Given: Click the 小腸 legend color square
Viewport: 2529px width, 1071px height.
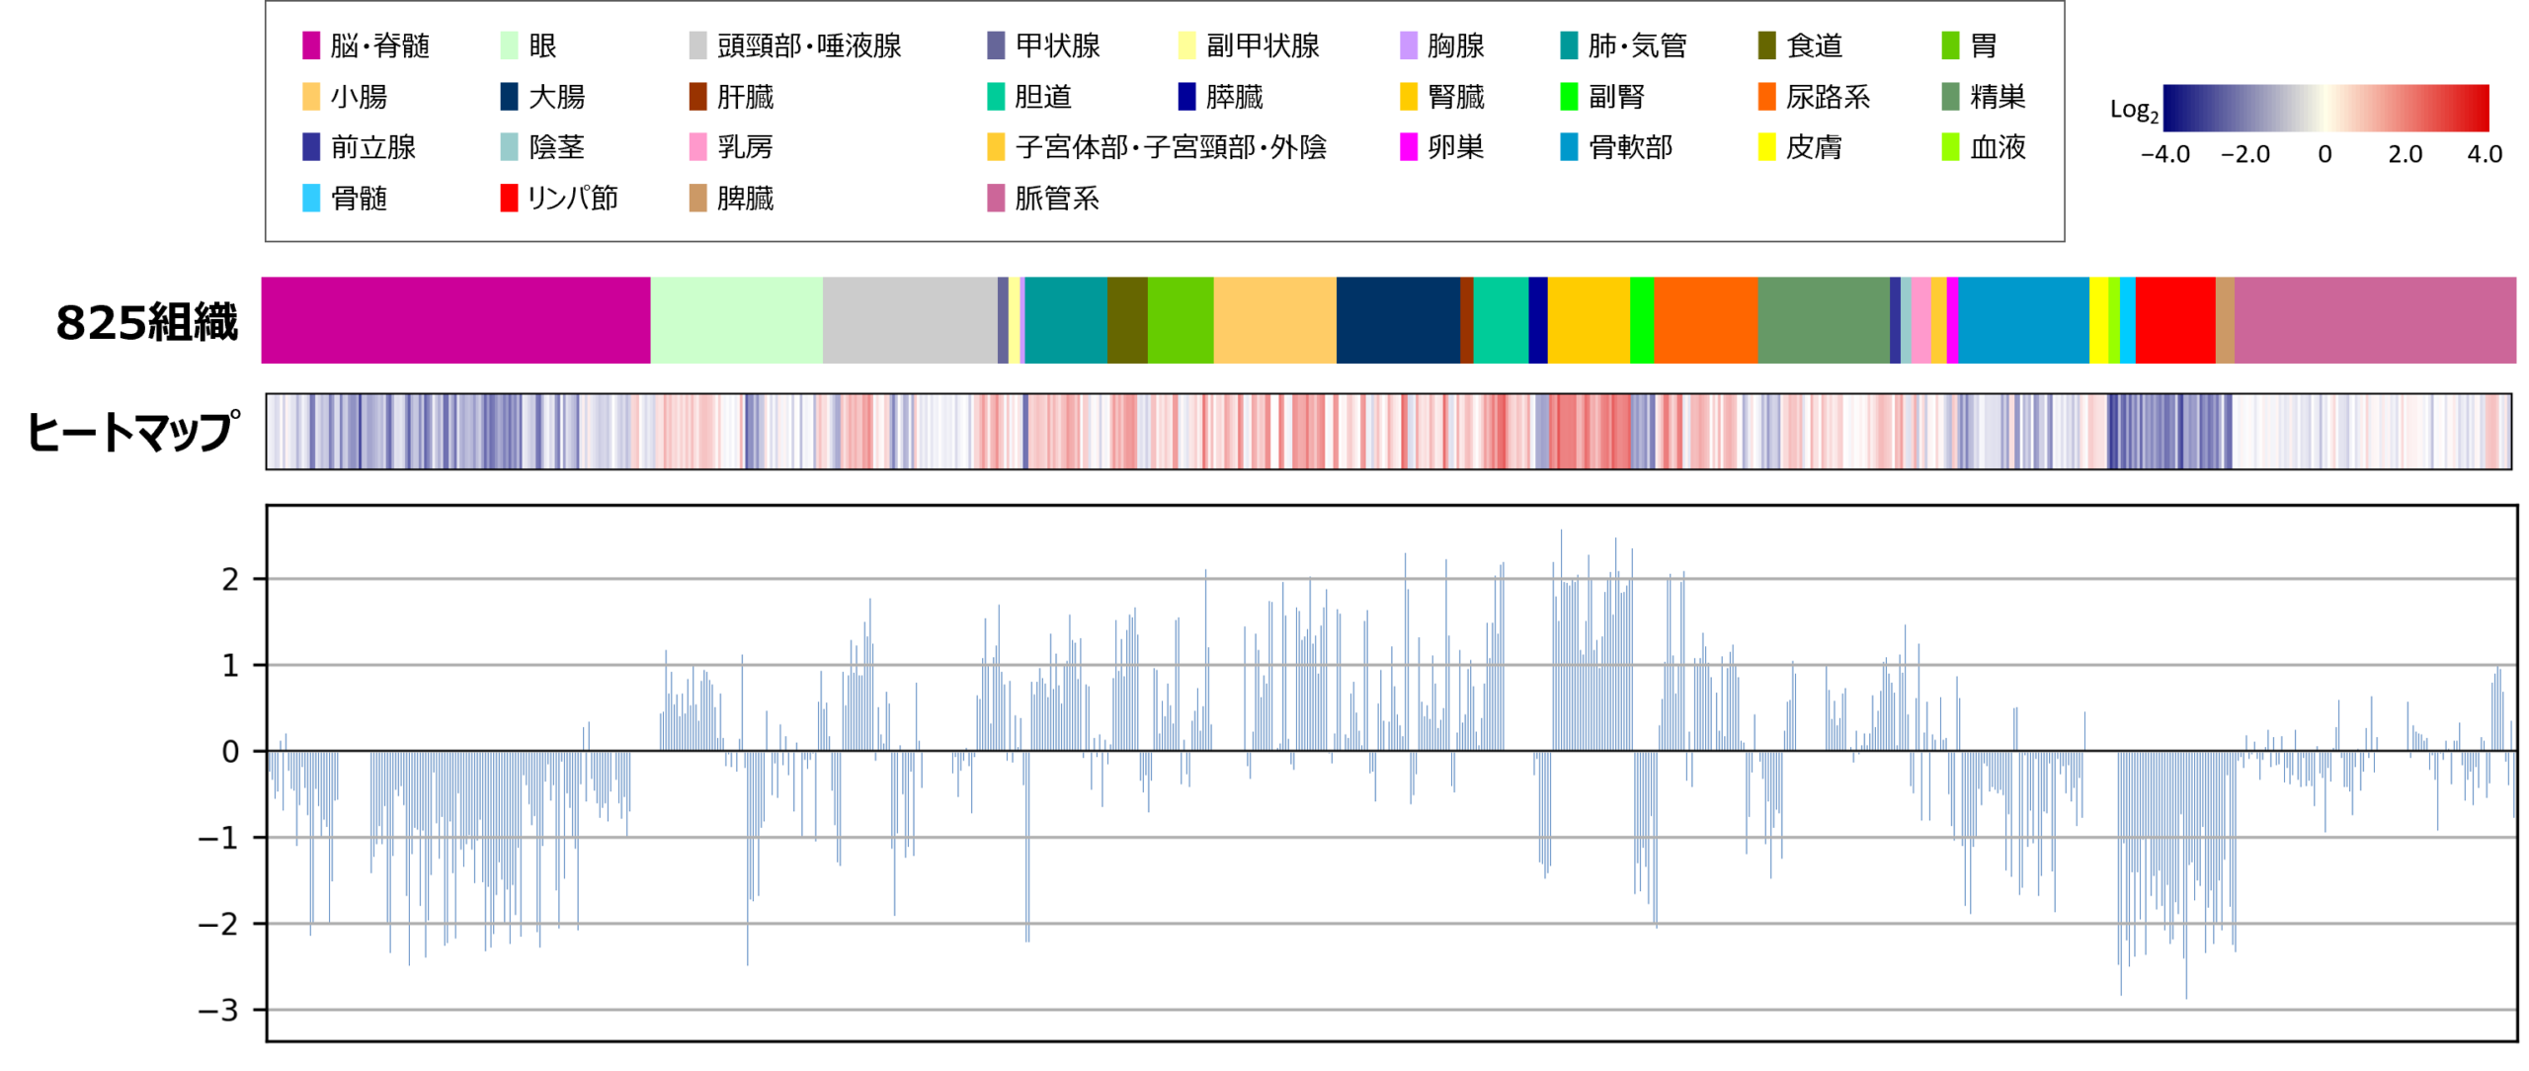Looking at the screenshot, I should (x=310, y=97).
